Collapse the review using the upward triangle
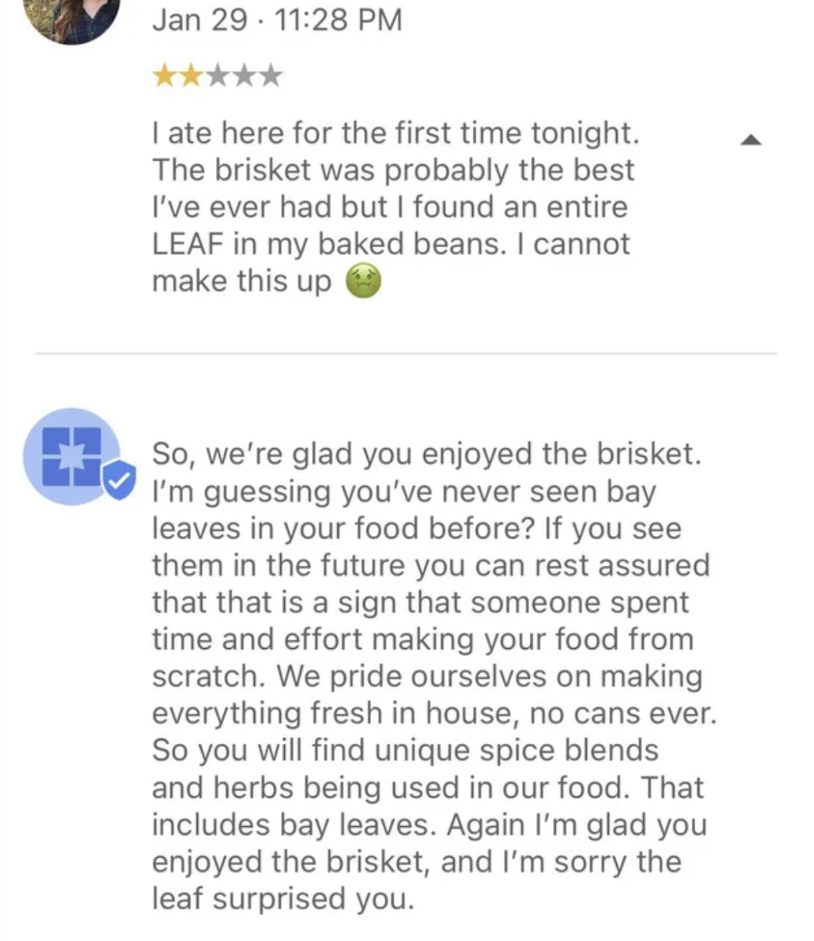This screenshot has width=814, height=941. click(x=750, y=138)
